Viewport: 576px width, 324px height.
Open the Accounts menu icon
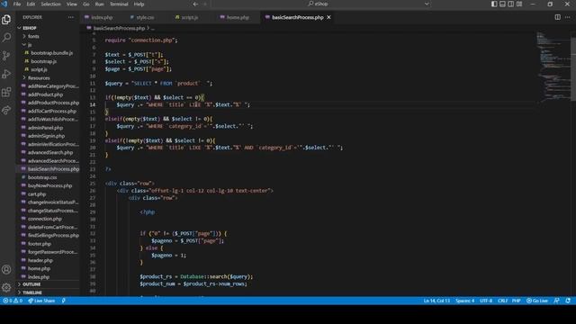pos(6,270)
